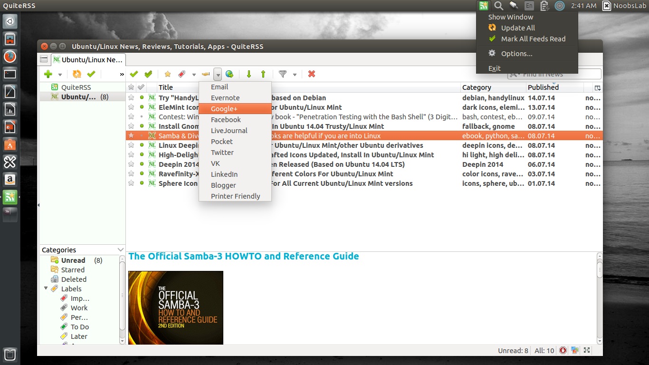Click the double-check Mark All News Read icon

pyautogui.click(x=148, y=74)
